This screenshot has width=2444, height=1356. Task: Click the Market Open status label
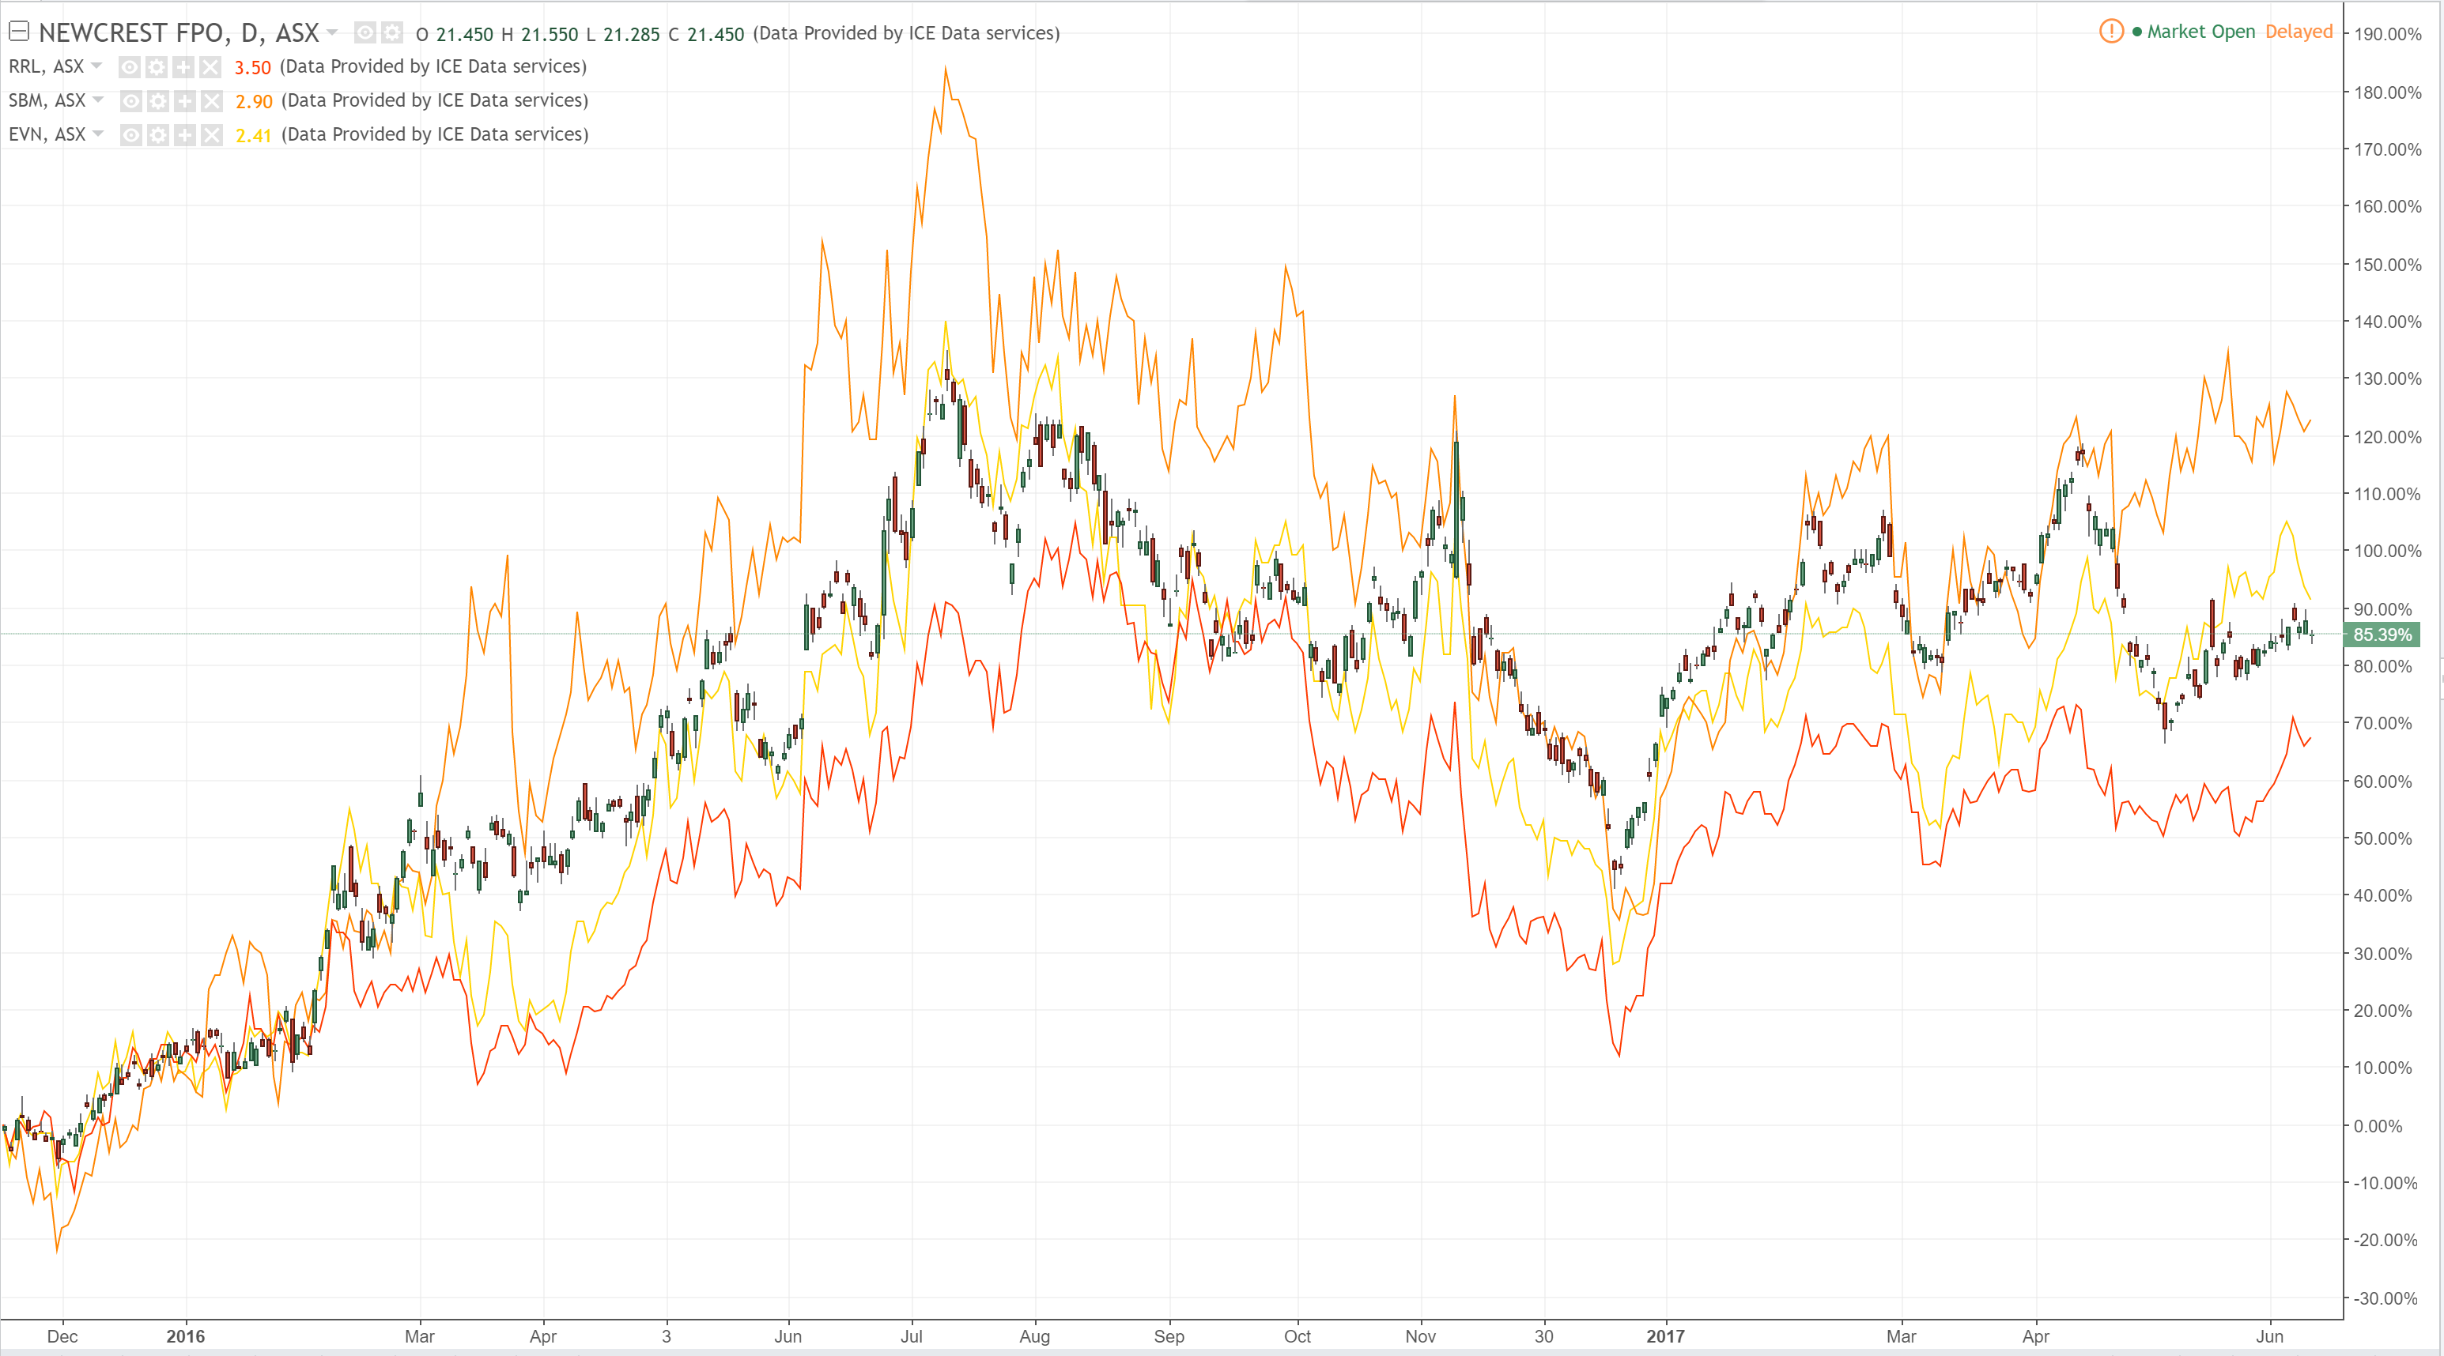2200,32
